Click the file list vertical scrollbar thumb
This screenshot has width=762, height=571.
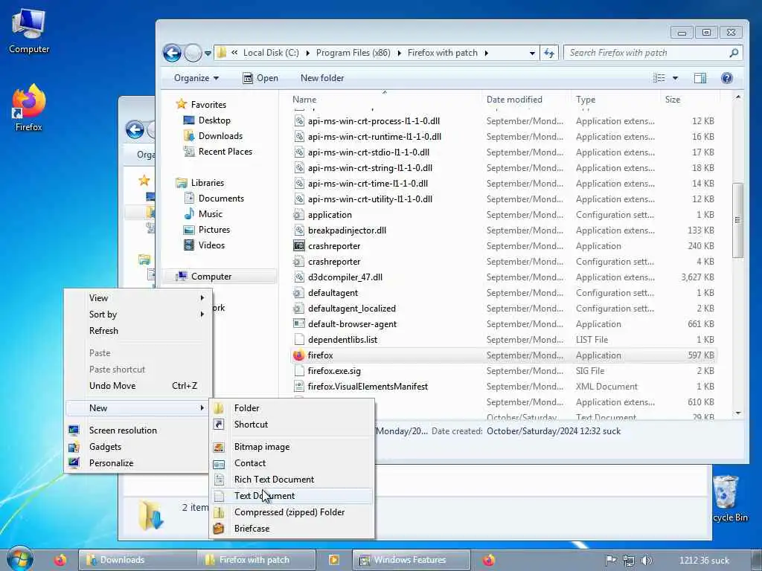point(737,220)
